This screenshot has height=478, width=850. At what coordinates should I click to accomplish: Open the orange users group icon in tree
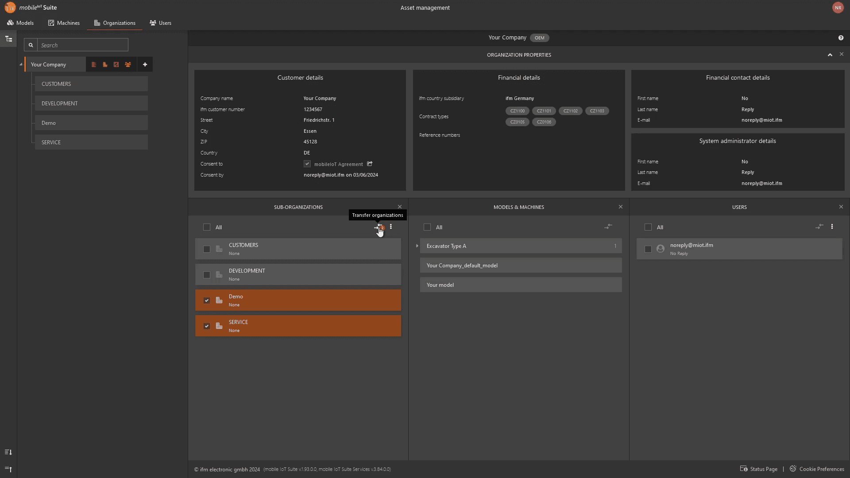128,65
